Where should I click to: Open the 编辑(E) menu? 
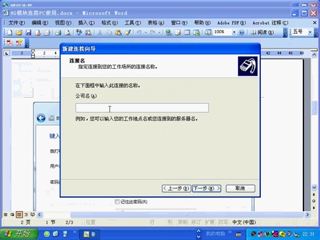(x=40, y=23)
